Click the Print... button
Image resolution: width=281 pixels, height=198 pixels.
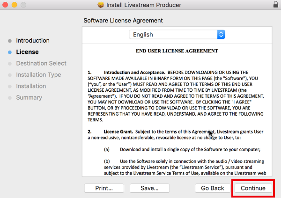(x=104, y=188)
